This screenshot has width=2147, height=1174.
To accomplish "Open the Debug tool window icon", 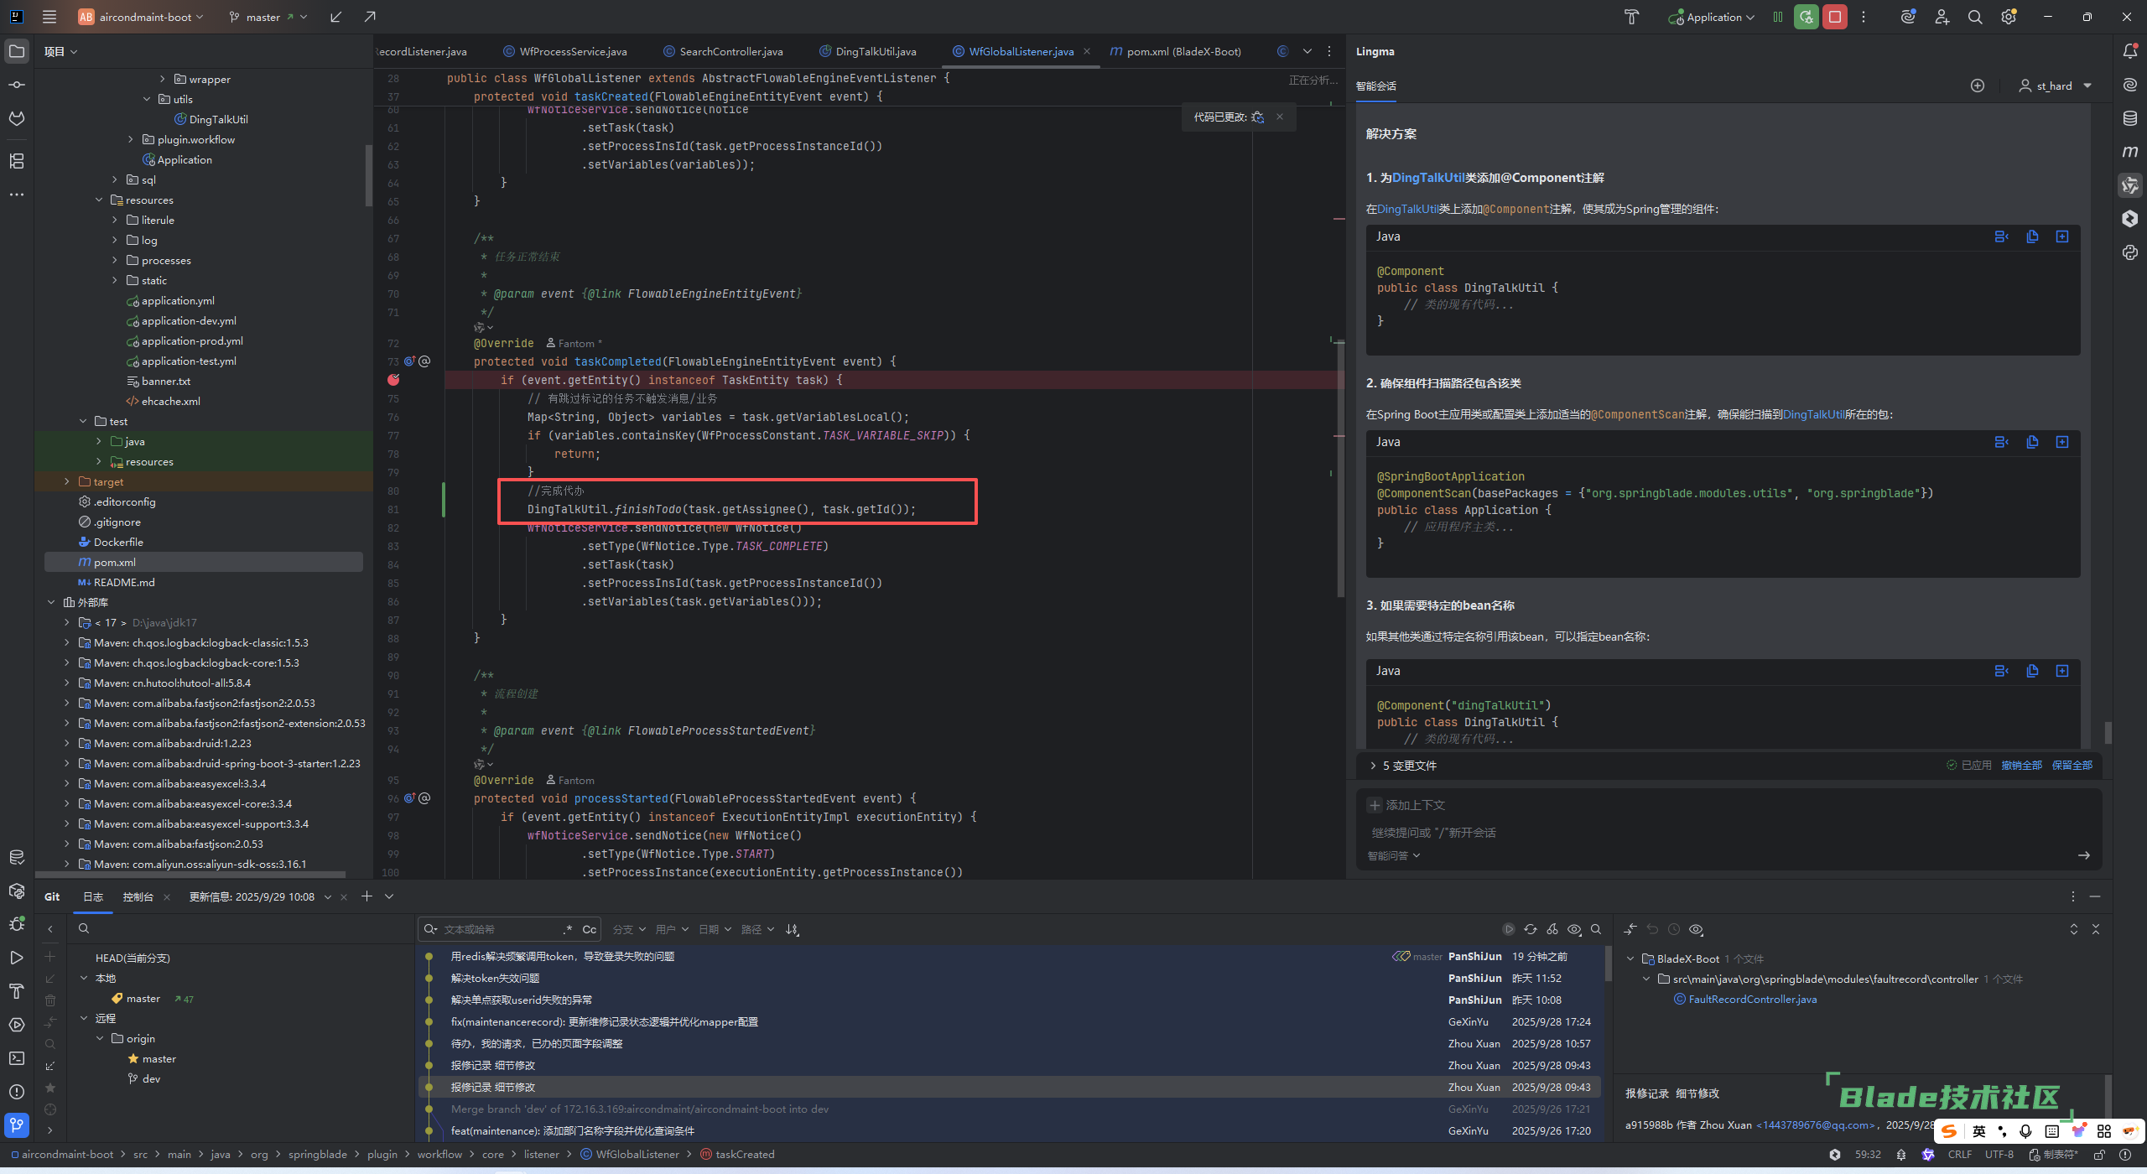I will pyautogui.click(x=17, y=924).
